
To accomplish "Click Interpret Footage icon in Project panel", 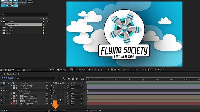I will [x=2, y=70].
